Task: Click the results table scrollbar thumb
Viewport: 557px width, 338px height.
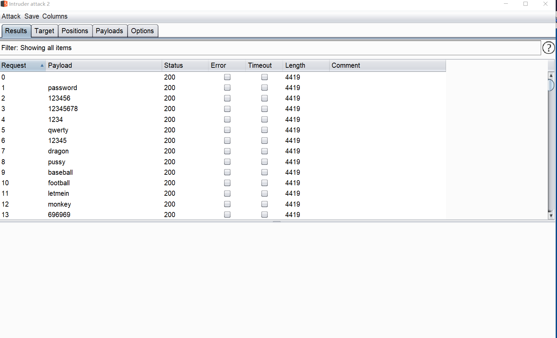Action: pos(551,85)
